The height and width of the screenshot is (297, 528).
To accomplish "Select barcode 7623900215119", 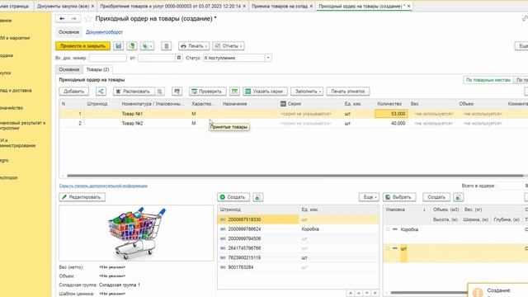I will pos(298,257).
